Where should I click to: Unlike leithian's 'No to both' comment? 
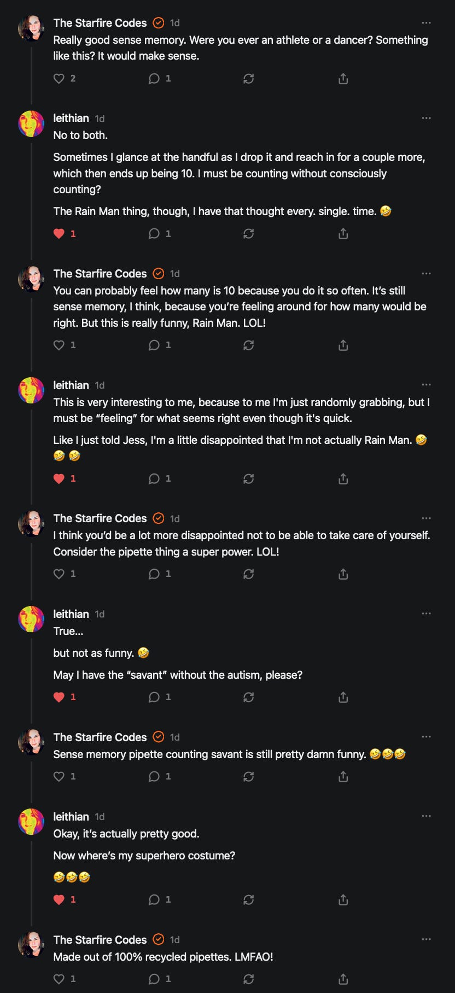(59, 234)
